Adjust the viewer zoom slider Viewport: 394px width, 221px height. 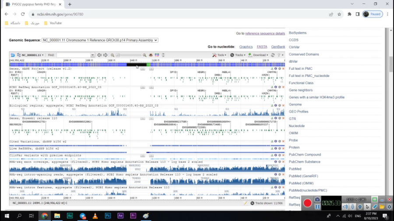[129, 55]
